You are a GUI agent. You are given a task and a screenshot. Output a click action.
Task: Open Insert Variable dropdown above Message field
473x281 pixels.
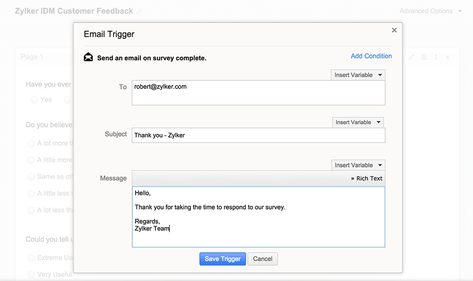pyautogui.click(x=358, y=165)
